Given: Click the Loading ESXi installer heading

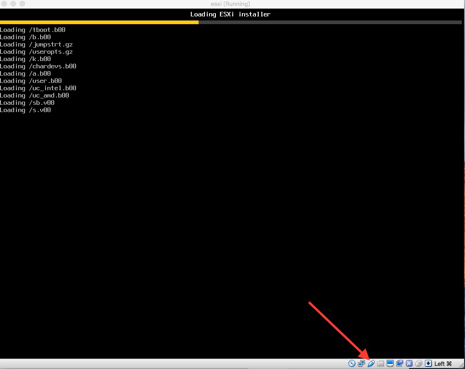Looking at the screenshot, I should coord(230,14).
